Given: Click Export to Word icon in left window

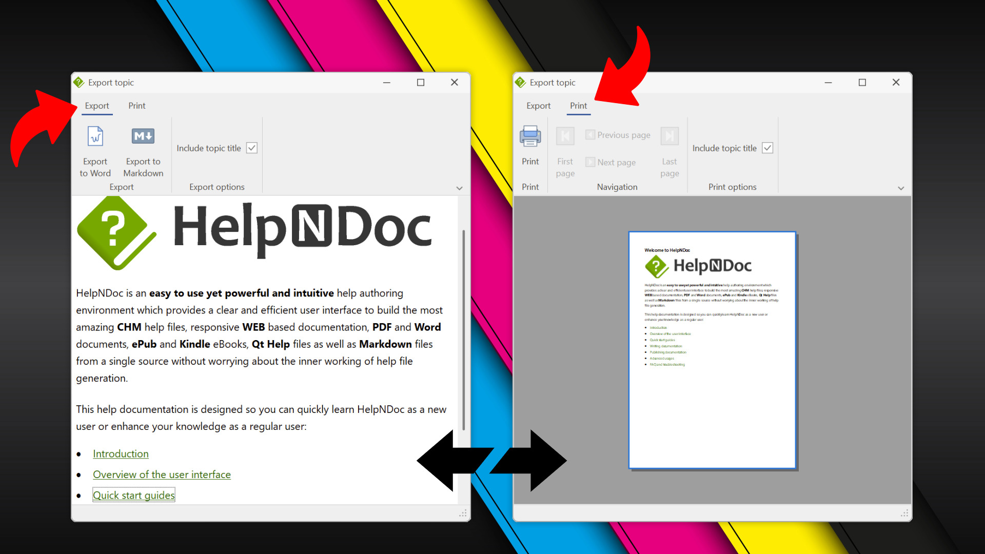Looking at the screenshot, I should [x=95, y=136].
